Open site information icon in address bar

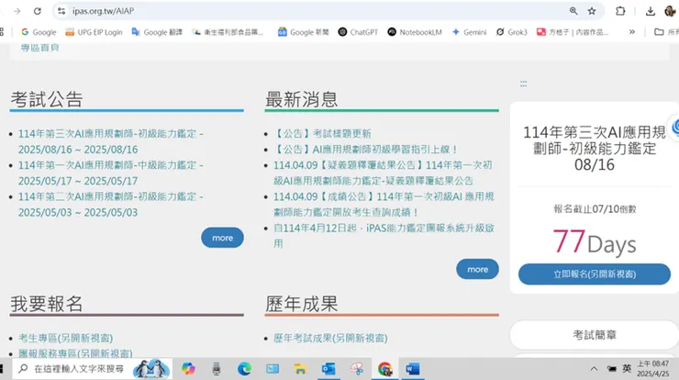pos(61,11)
